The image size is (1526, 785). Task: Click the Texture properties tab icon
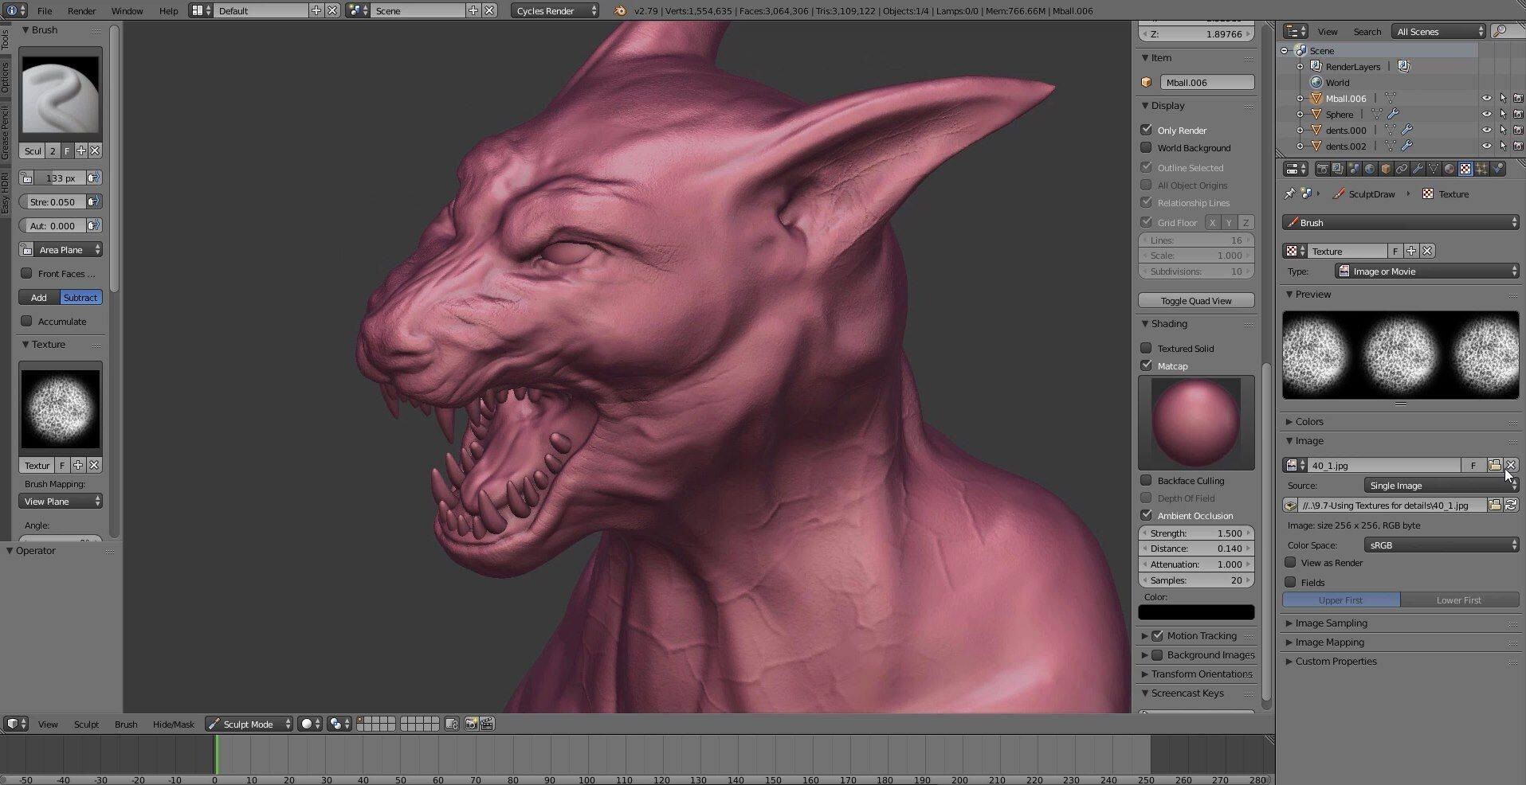(x=1466, y=168)
